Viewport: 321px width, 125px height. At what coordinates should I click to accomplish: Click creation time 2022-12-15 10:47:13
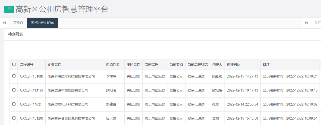(x=242, y=90)
